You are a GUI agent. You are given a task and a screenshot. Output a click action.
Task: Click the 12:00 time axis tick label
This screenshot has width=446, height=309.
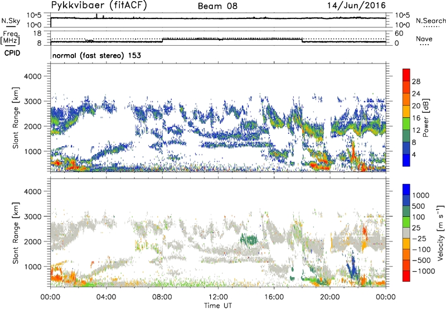(218, 297)
